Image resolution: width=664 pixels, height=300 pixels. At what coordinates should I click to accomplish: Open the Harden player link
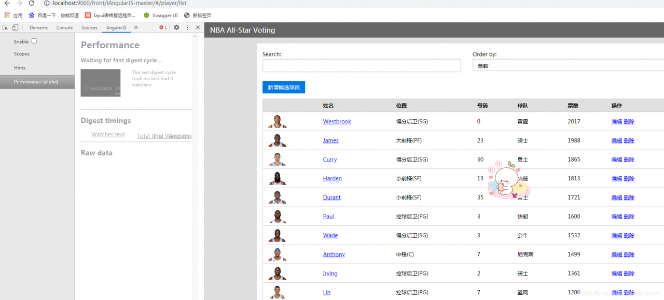pos(333,178)
